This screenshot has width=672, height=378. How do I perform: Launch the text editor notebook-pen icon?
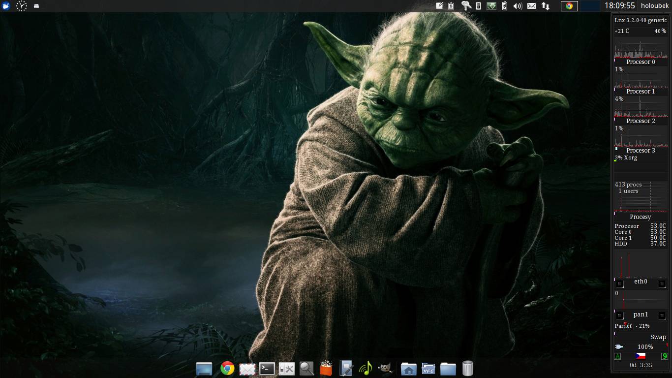346,368
